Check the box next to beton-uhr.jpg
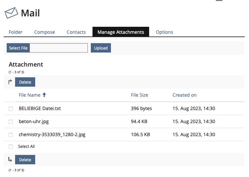Screen dimensions: 249x177 [11, 122]
